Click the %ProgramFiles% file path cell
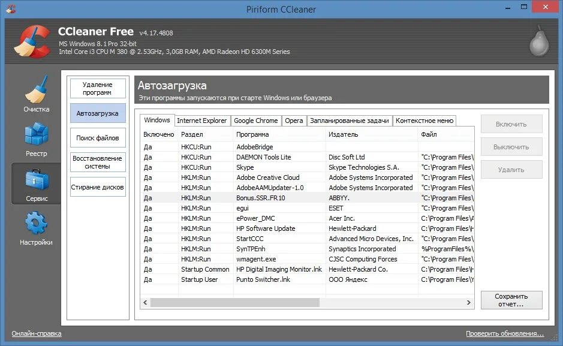Viewport: 563px width, 346px height. (447, 249)
